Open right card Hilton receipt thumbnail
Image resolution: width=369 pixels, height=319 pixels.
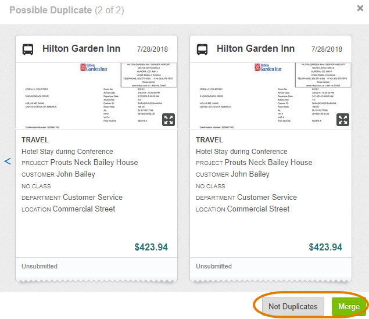click(x=271, y=96)
